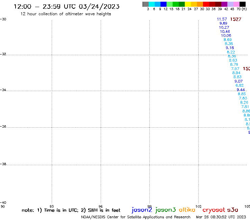Click the gray swatch in the wave-height legend

pyautogui.click(x=146, y=4)
